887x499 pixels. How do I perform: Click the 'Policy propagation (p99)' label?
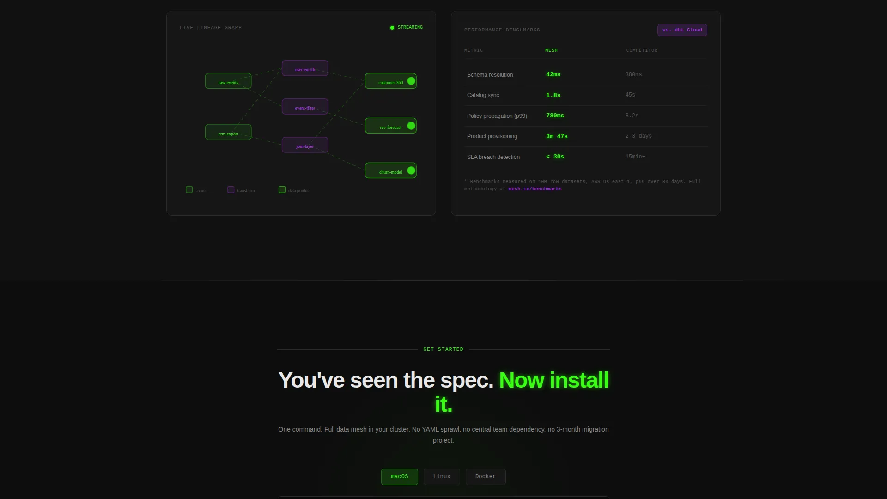coord(497,116)
